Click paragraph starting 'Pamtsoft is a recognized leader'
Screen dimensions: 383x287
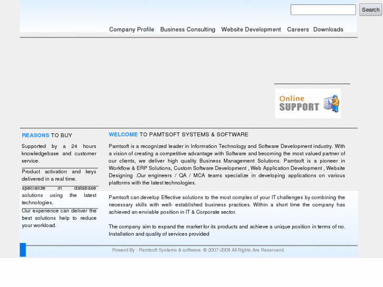tap(227, 165)
